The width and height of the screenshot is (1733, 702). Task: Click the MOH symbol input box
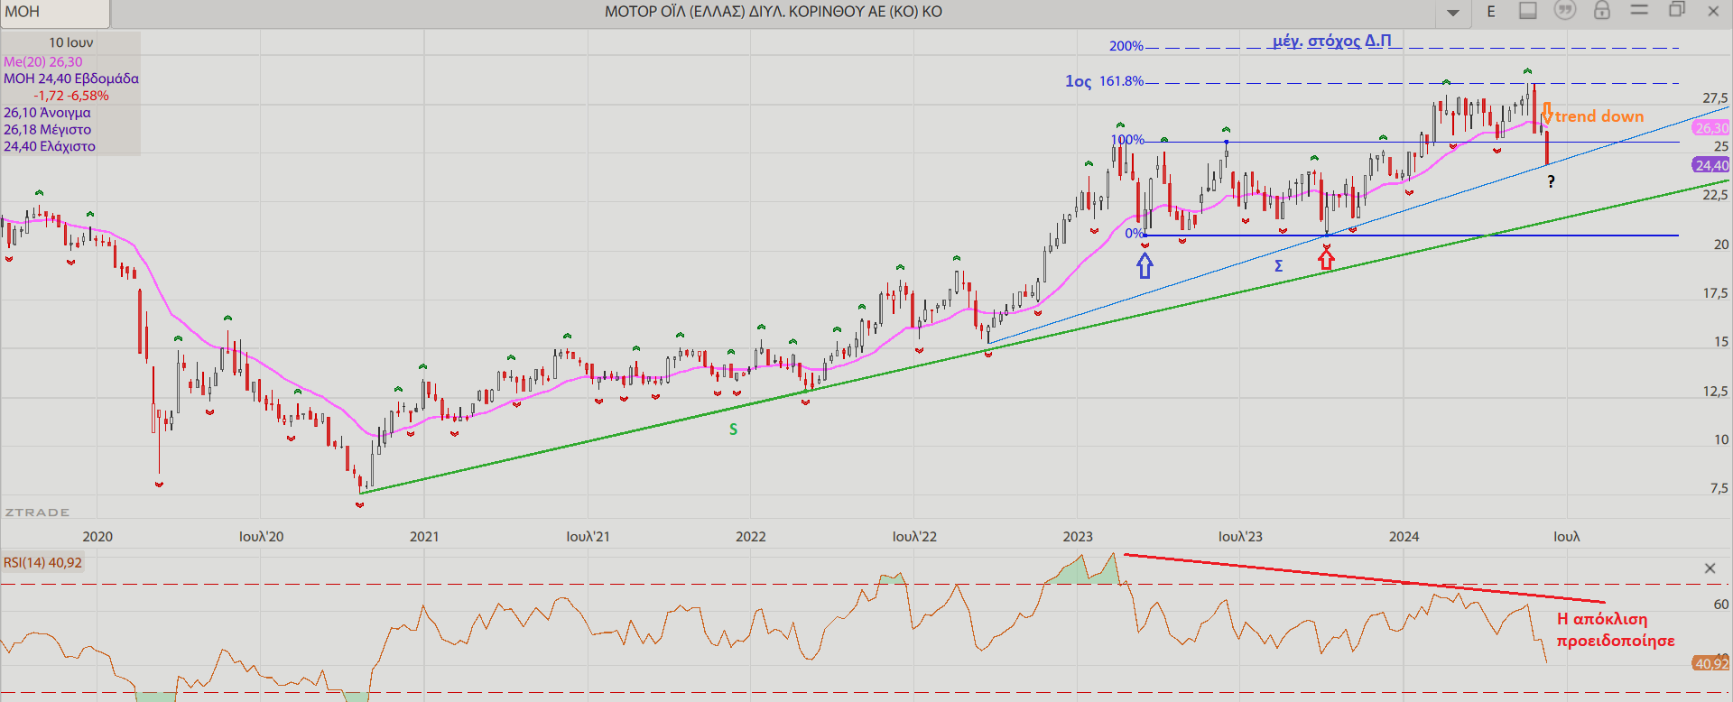click(x=55, y=13)
